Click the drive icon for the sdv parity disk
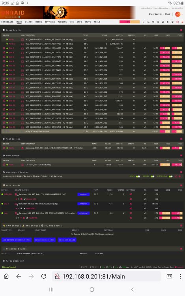Viewport: 185px width, 296px height. pyautogui.click(x=22, y=44)
